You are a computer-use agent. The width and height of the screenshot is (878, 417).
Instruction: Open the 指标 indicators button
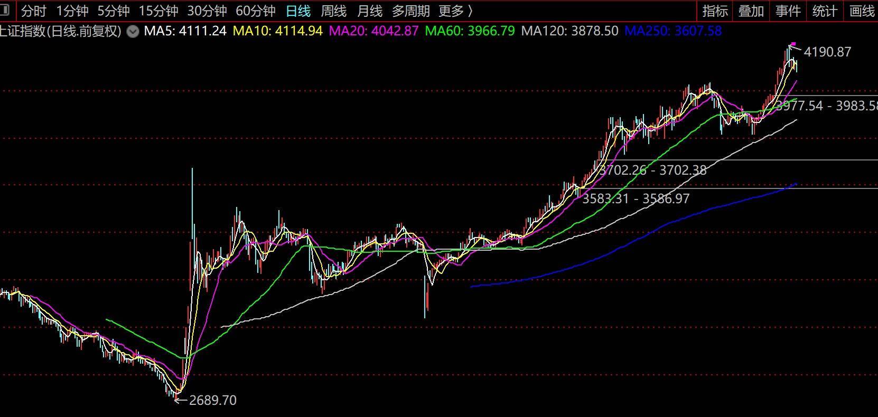pos(715,11)
